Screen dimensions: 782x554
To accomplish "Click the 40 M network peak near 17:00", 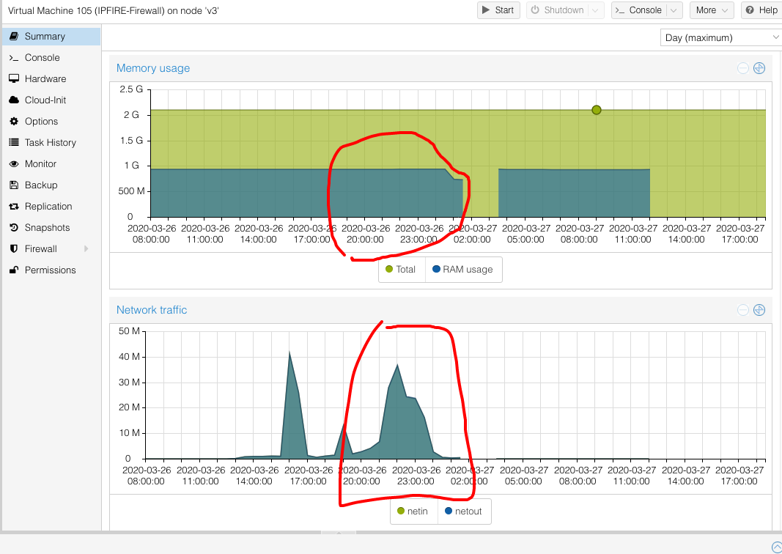I will [289, 352].
